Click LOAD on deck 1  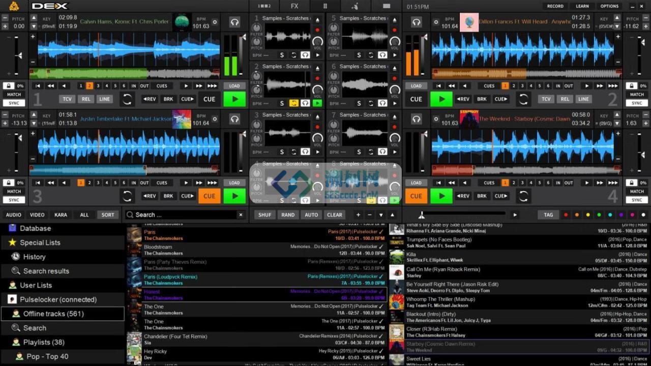click(234, 86)
